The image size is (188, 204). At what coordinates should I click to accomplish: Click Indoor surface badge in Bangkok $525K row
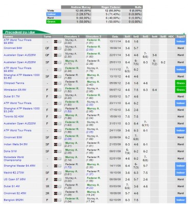[180, 200]
